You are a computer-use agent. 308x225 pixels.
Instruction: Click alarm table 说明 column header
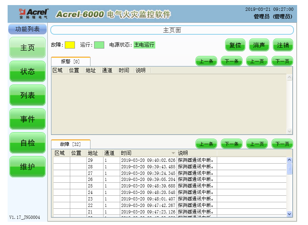pyautogui.click(x=142, y=70)
